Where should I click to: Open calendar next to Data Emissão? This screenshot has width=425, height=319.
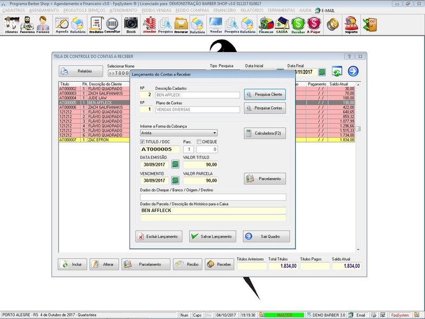click(175, 164)
